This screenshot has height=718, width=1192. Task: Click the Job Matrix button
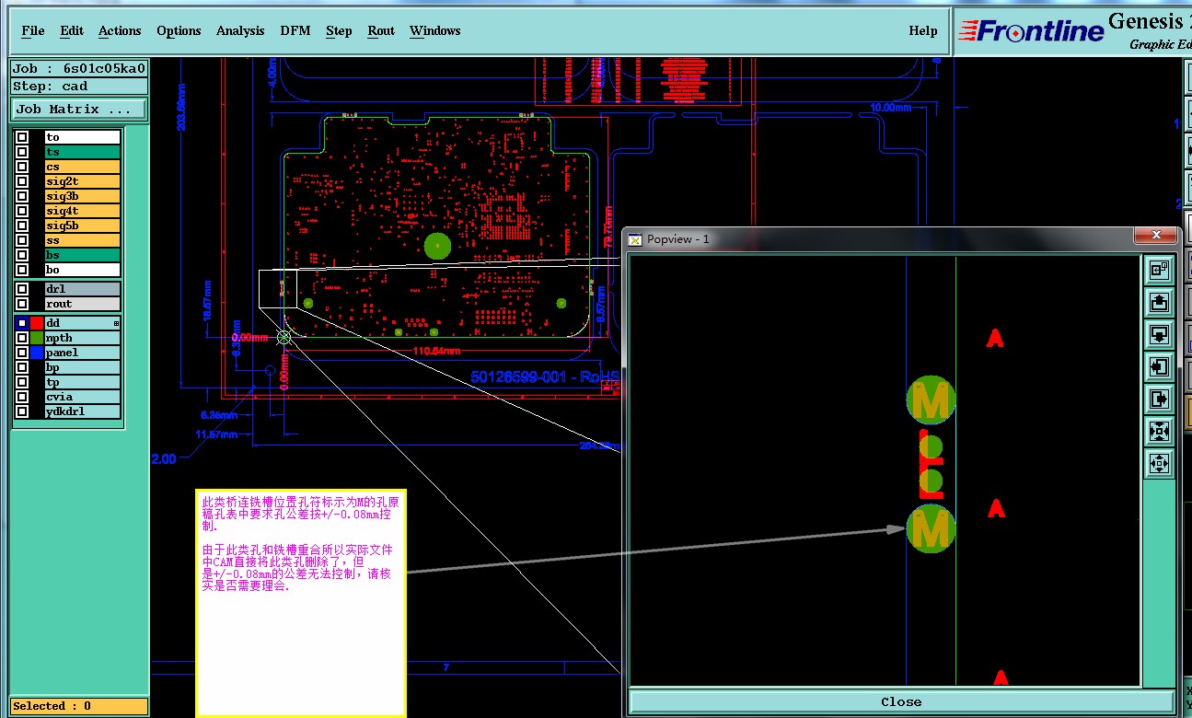coord(79,109)
